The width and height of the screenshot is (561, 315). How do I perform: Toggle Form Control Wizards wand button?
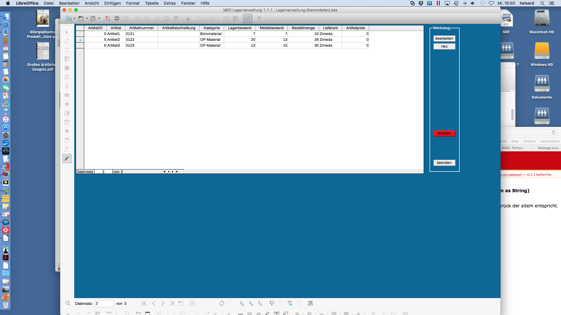67,158
